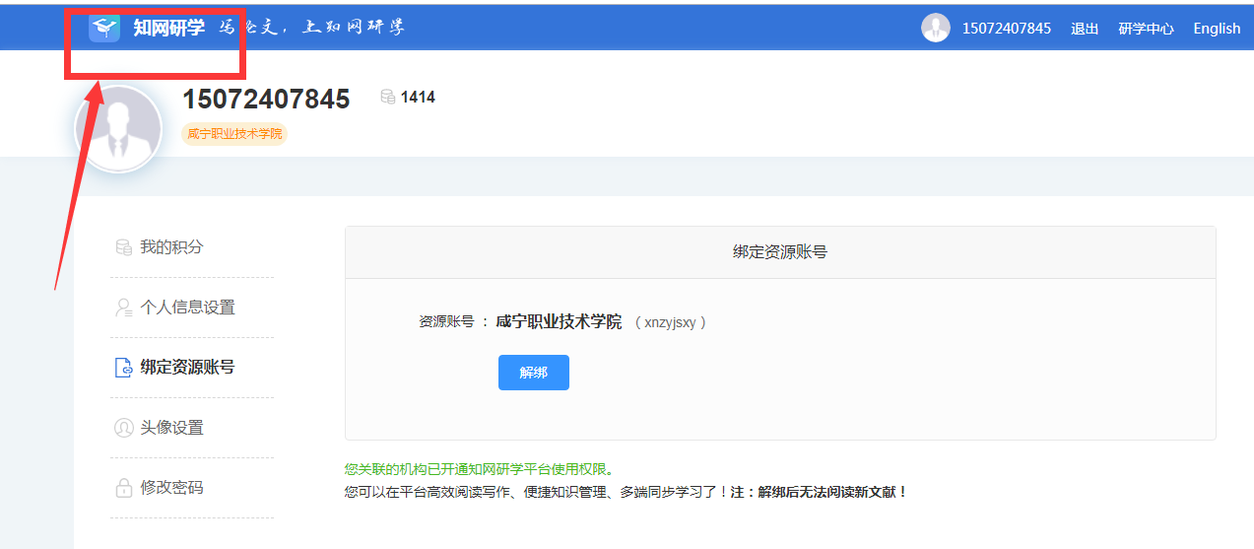The height and width of the screenshot is (549, 1254).
Task: Log out using the 退出 link
Action: 1085,29
